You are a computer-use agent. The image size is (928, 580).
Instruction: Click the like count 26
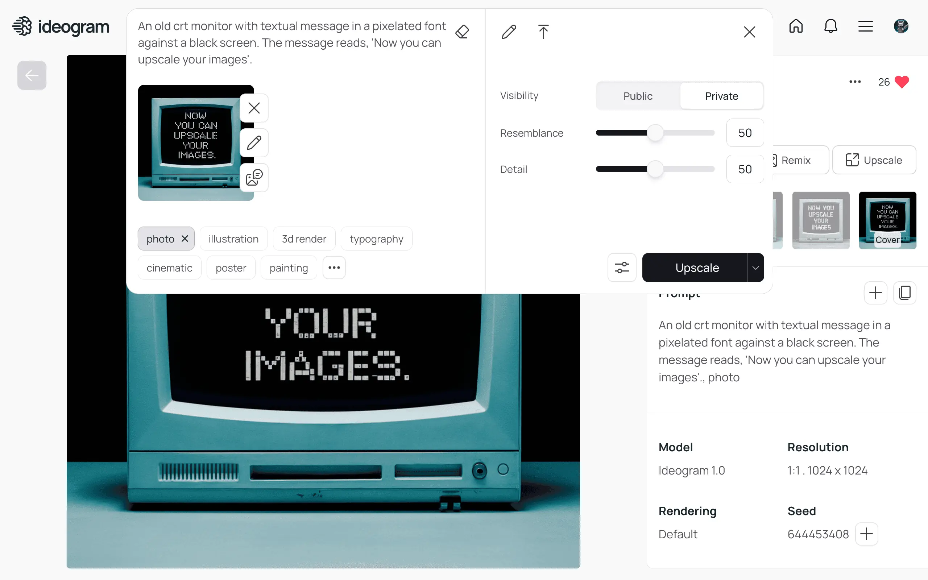[x=883, y=82]
